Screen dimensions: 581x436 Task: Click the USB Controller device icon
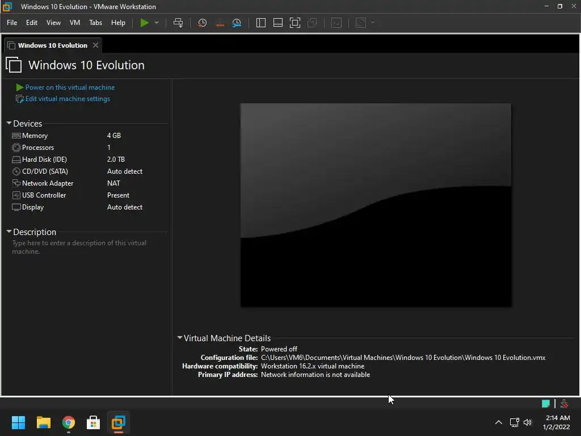pos(16,195)
